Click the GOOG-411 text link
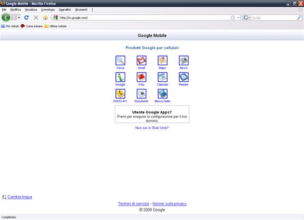This screenshot has height=220, width=304. (120, 101)
